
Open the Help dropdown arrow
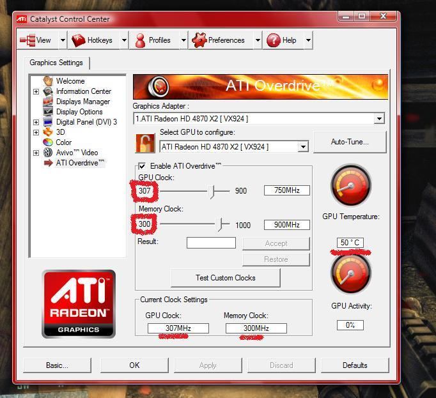pos(308,40)
